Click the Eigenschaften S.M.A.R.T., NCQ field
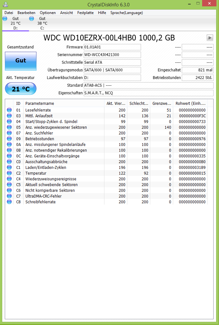This screenshot has height=325, width=219. tap(148, 93)
